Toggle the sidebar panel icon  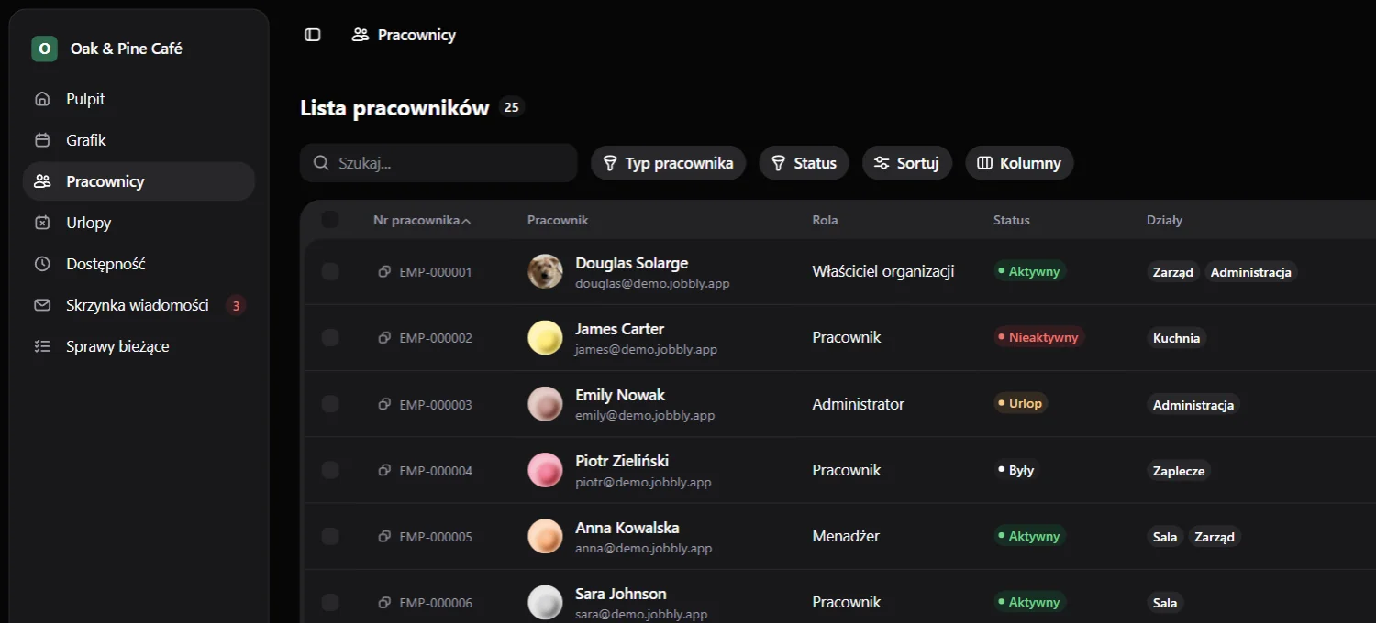pyautogui.click(x=313, y=35)
